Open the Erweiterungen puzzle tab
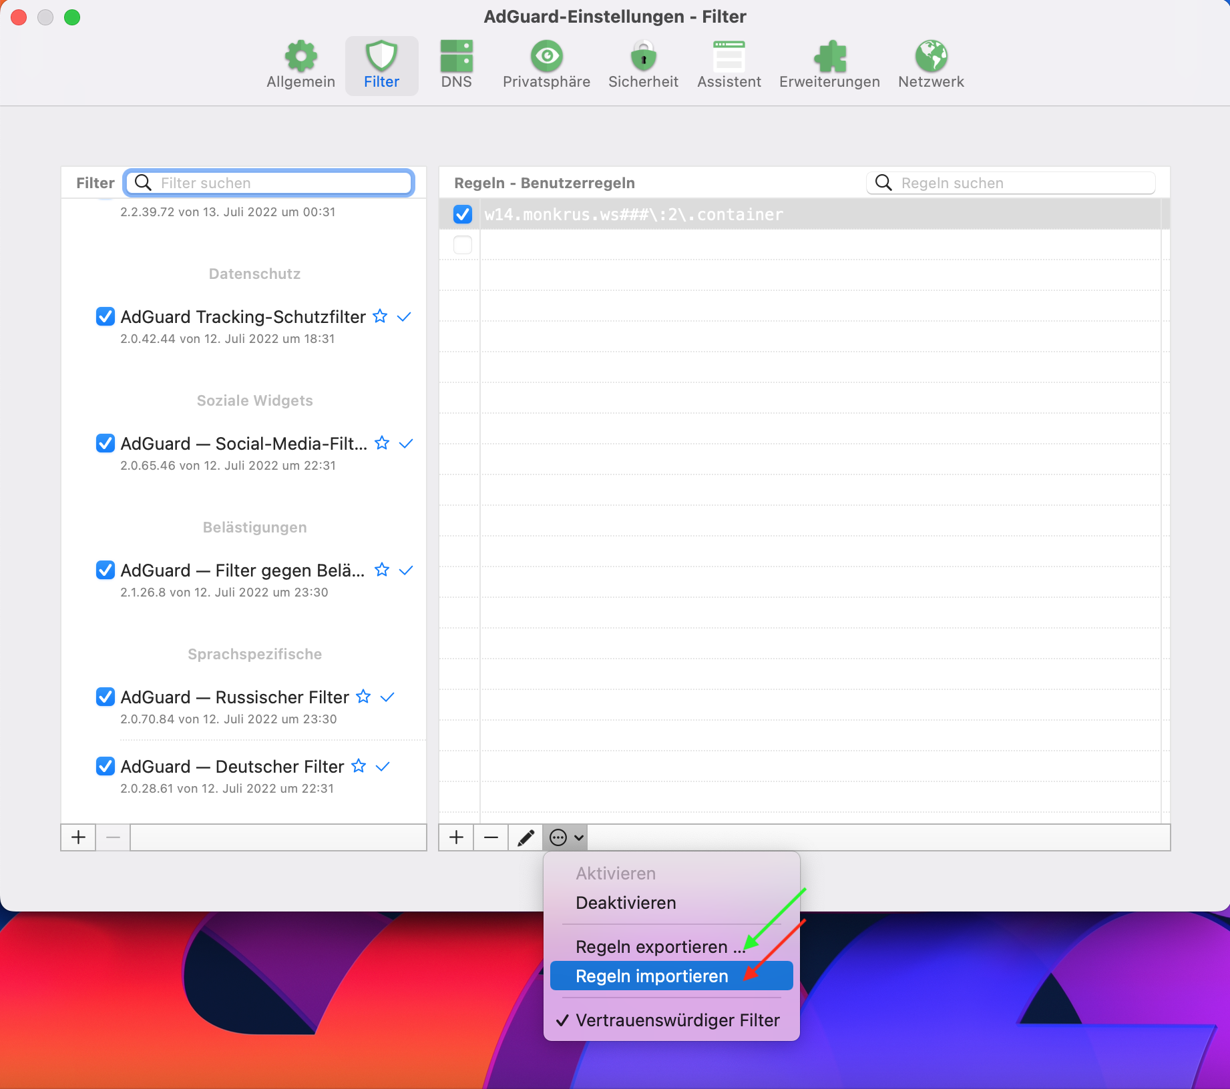This screenshot has height=1089, width=1230. (x=829, y=65)
